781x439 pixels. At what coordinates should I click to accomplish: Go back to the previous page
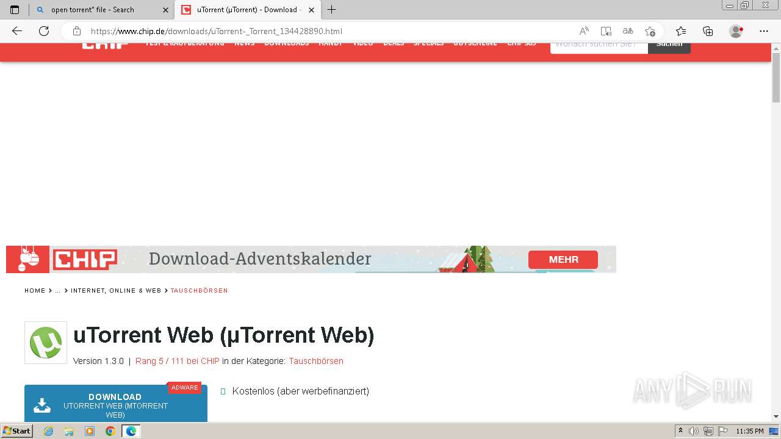click(x=17, y=31)
